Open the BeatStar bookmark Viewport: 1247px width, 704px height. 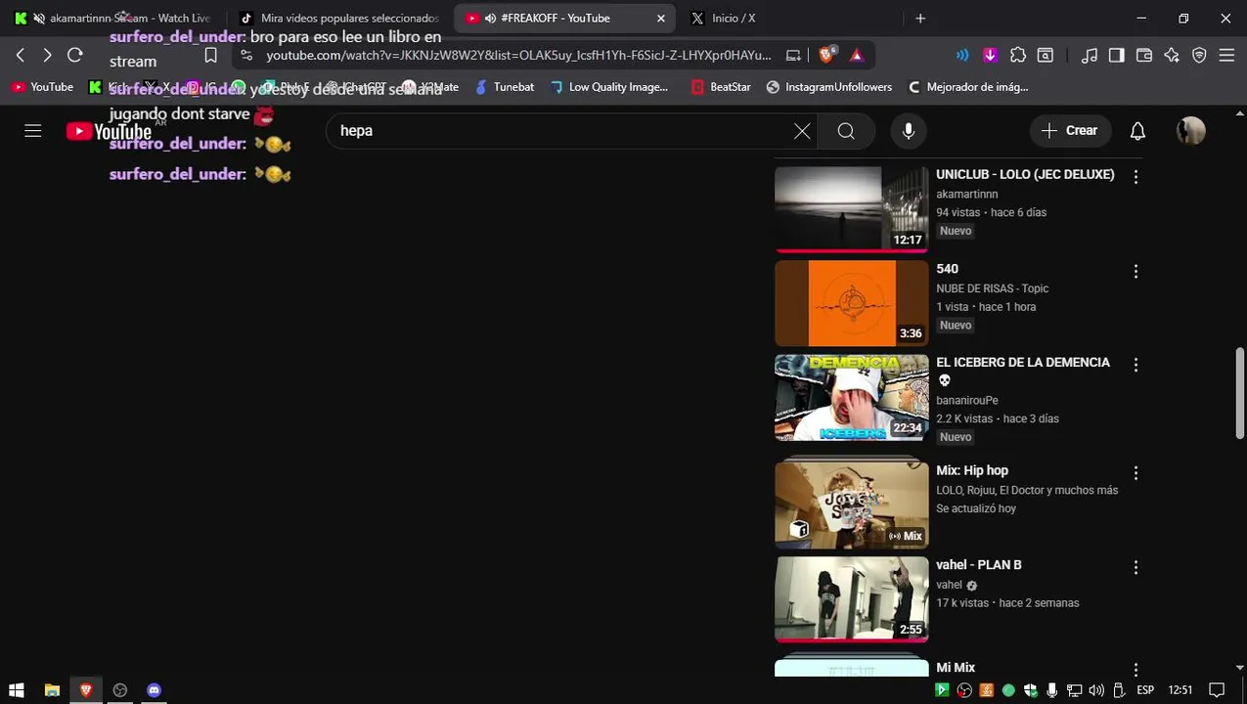click(721, 87)
